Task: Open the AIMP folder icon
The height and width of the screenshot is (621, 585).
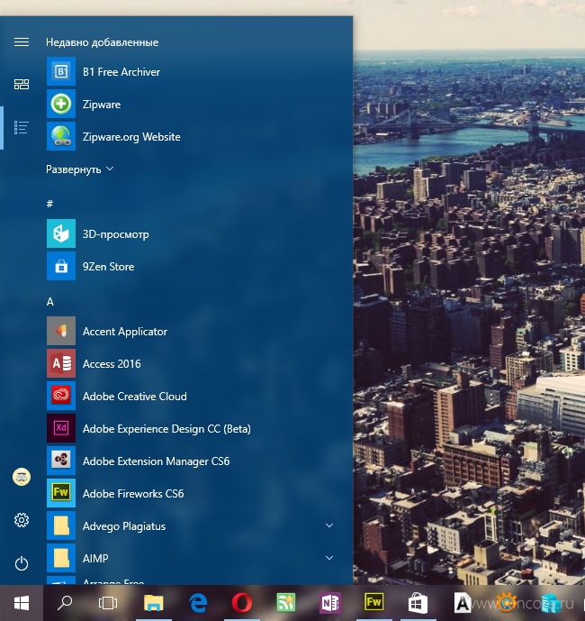Action: pos(61,558)
